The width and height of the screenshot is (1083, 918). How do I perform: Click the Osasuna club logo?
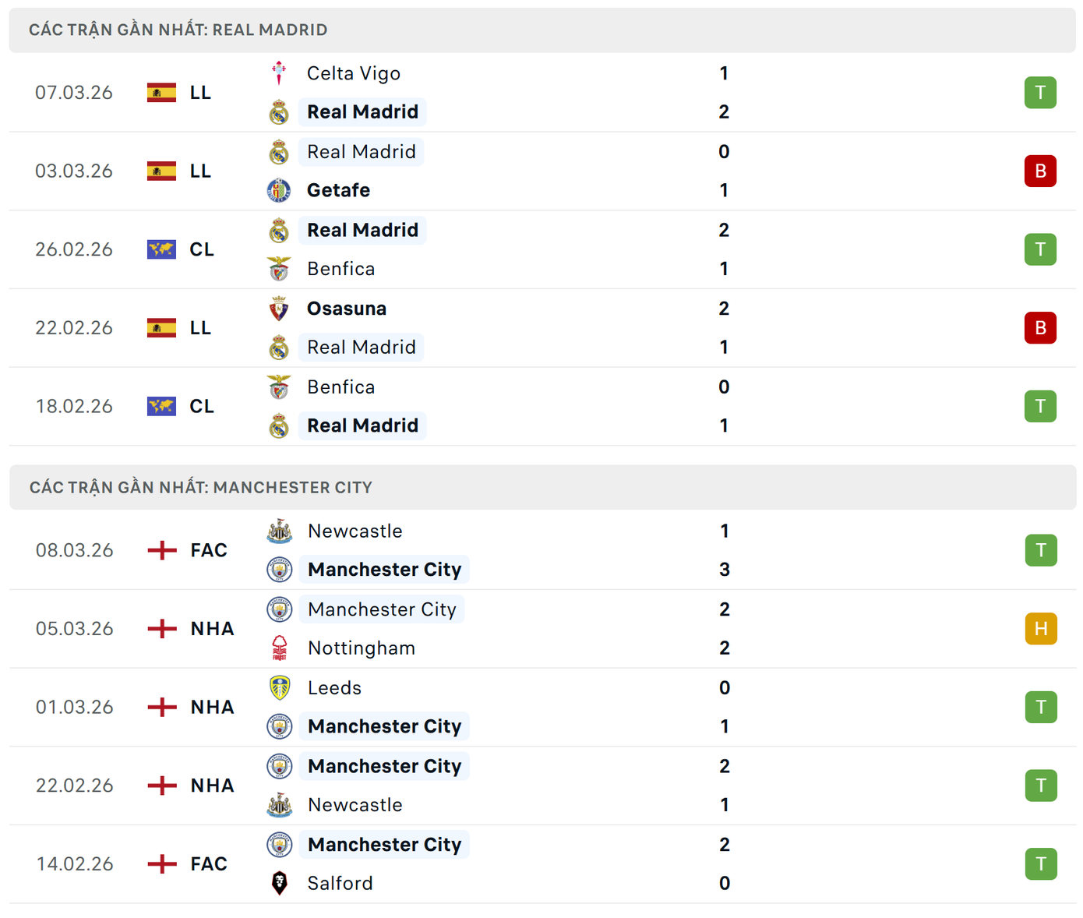279,308
